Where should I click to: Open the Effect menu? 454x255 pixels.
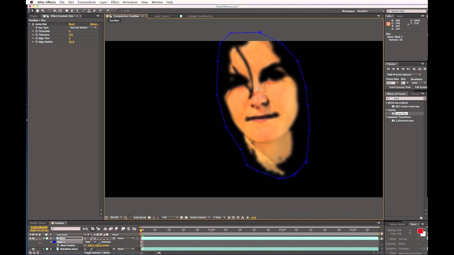pos(115,2)
